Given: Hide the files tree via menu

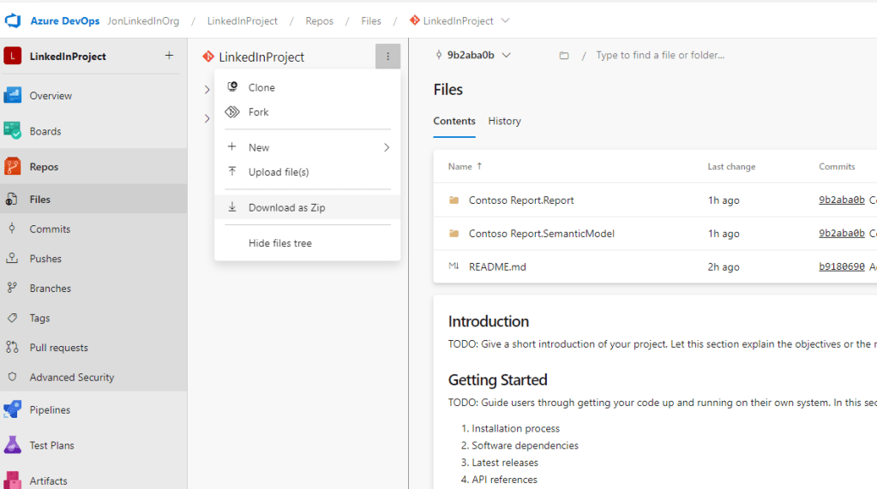Looking at the screenshot, I should pyautogui.click(x=279, y=243).
